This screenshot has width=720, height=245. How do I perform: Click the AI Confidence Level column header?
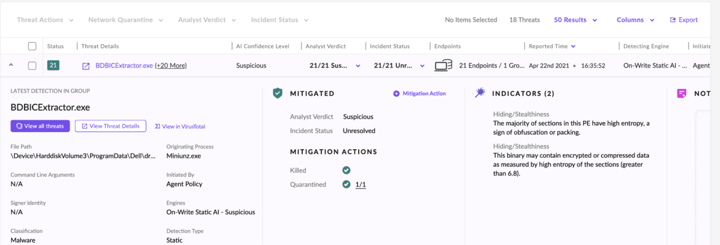[x=263, y=46]
